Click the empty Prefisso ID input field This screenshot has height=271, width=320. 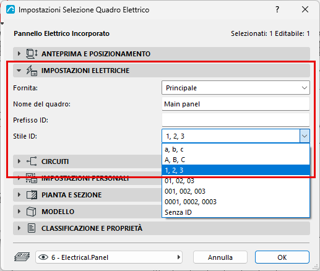coord(236,120)
